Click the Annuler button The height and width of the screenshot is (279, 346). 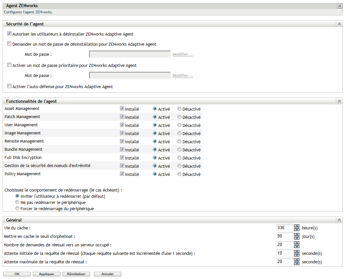pos(108,274)
